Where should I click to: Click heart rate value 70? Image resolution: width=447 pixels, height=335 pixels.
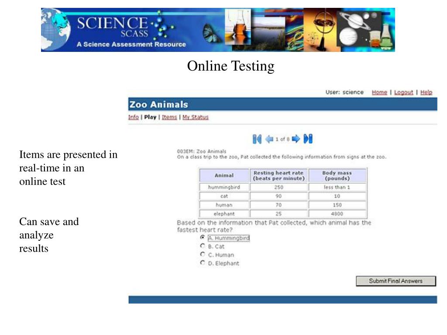pyautogui.click(x=279, y=205)
